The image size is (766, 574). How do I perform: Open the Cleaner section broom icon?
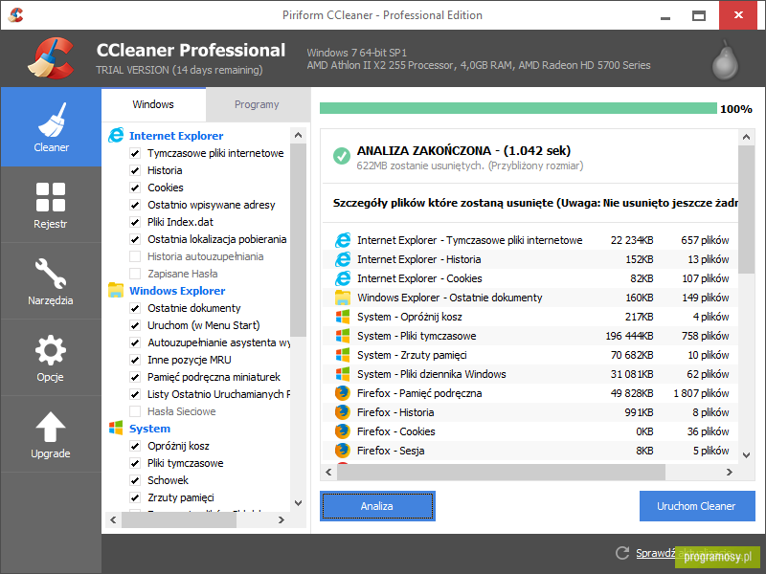[52, 121]
